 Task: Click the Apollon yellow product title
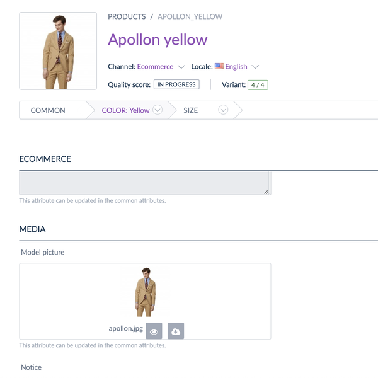[157, 40]
